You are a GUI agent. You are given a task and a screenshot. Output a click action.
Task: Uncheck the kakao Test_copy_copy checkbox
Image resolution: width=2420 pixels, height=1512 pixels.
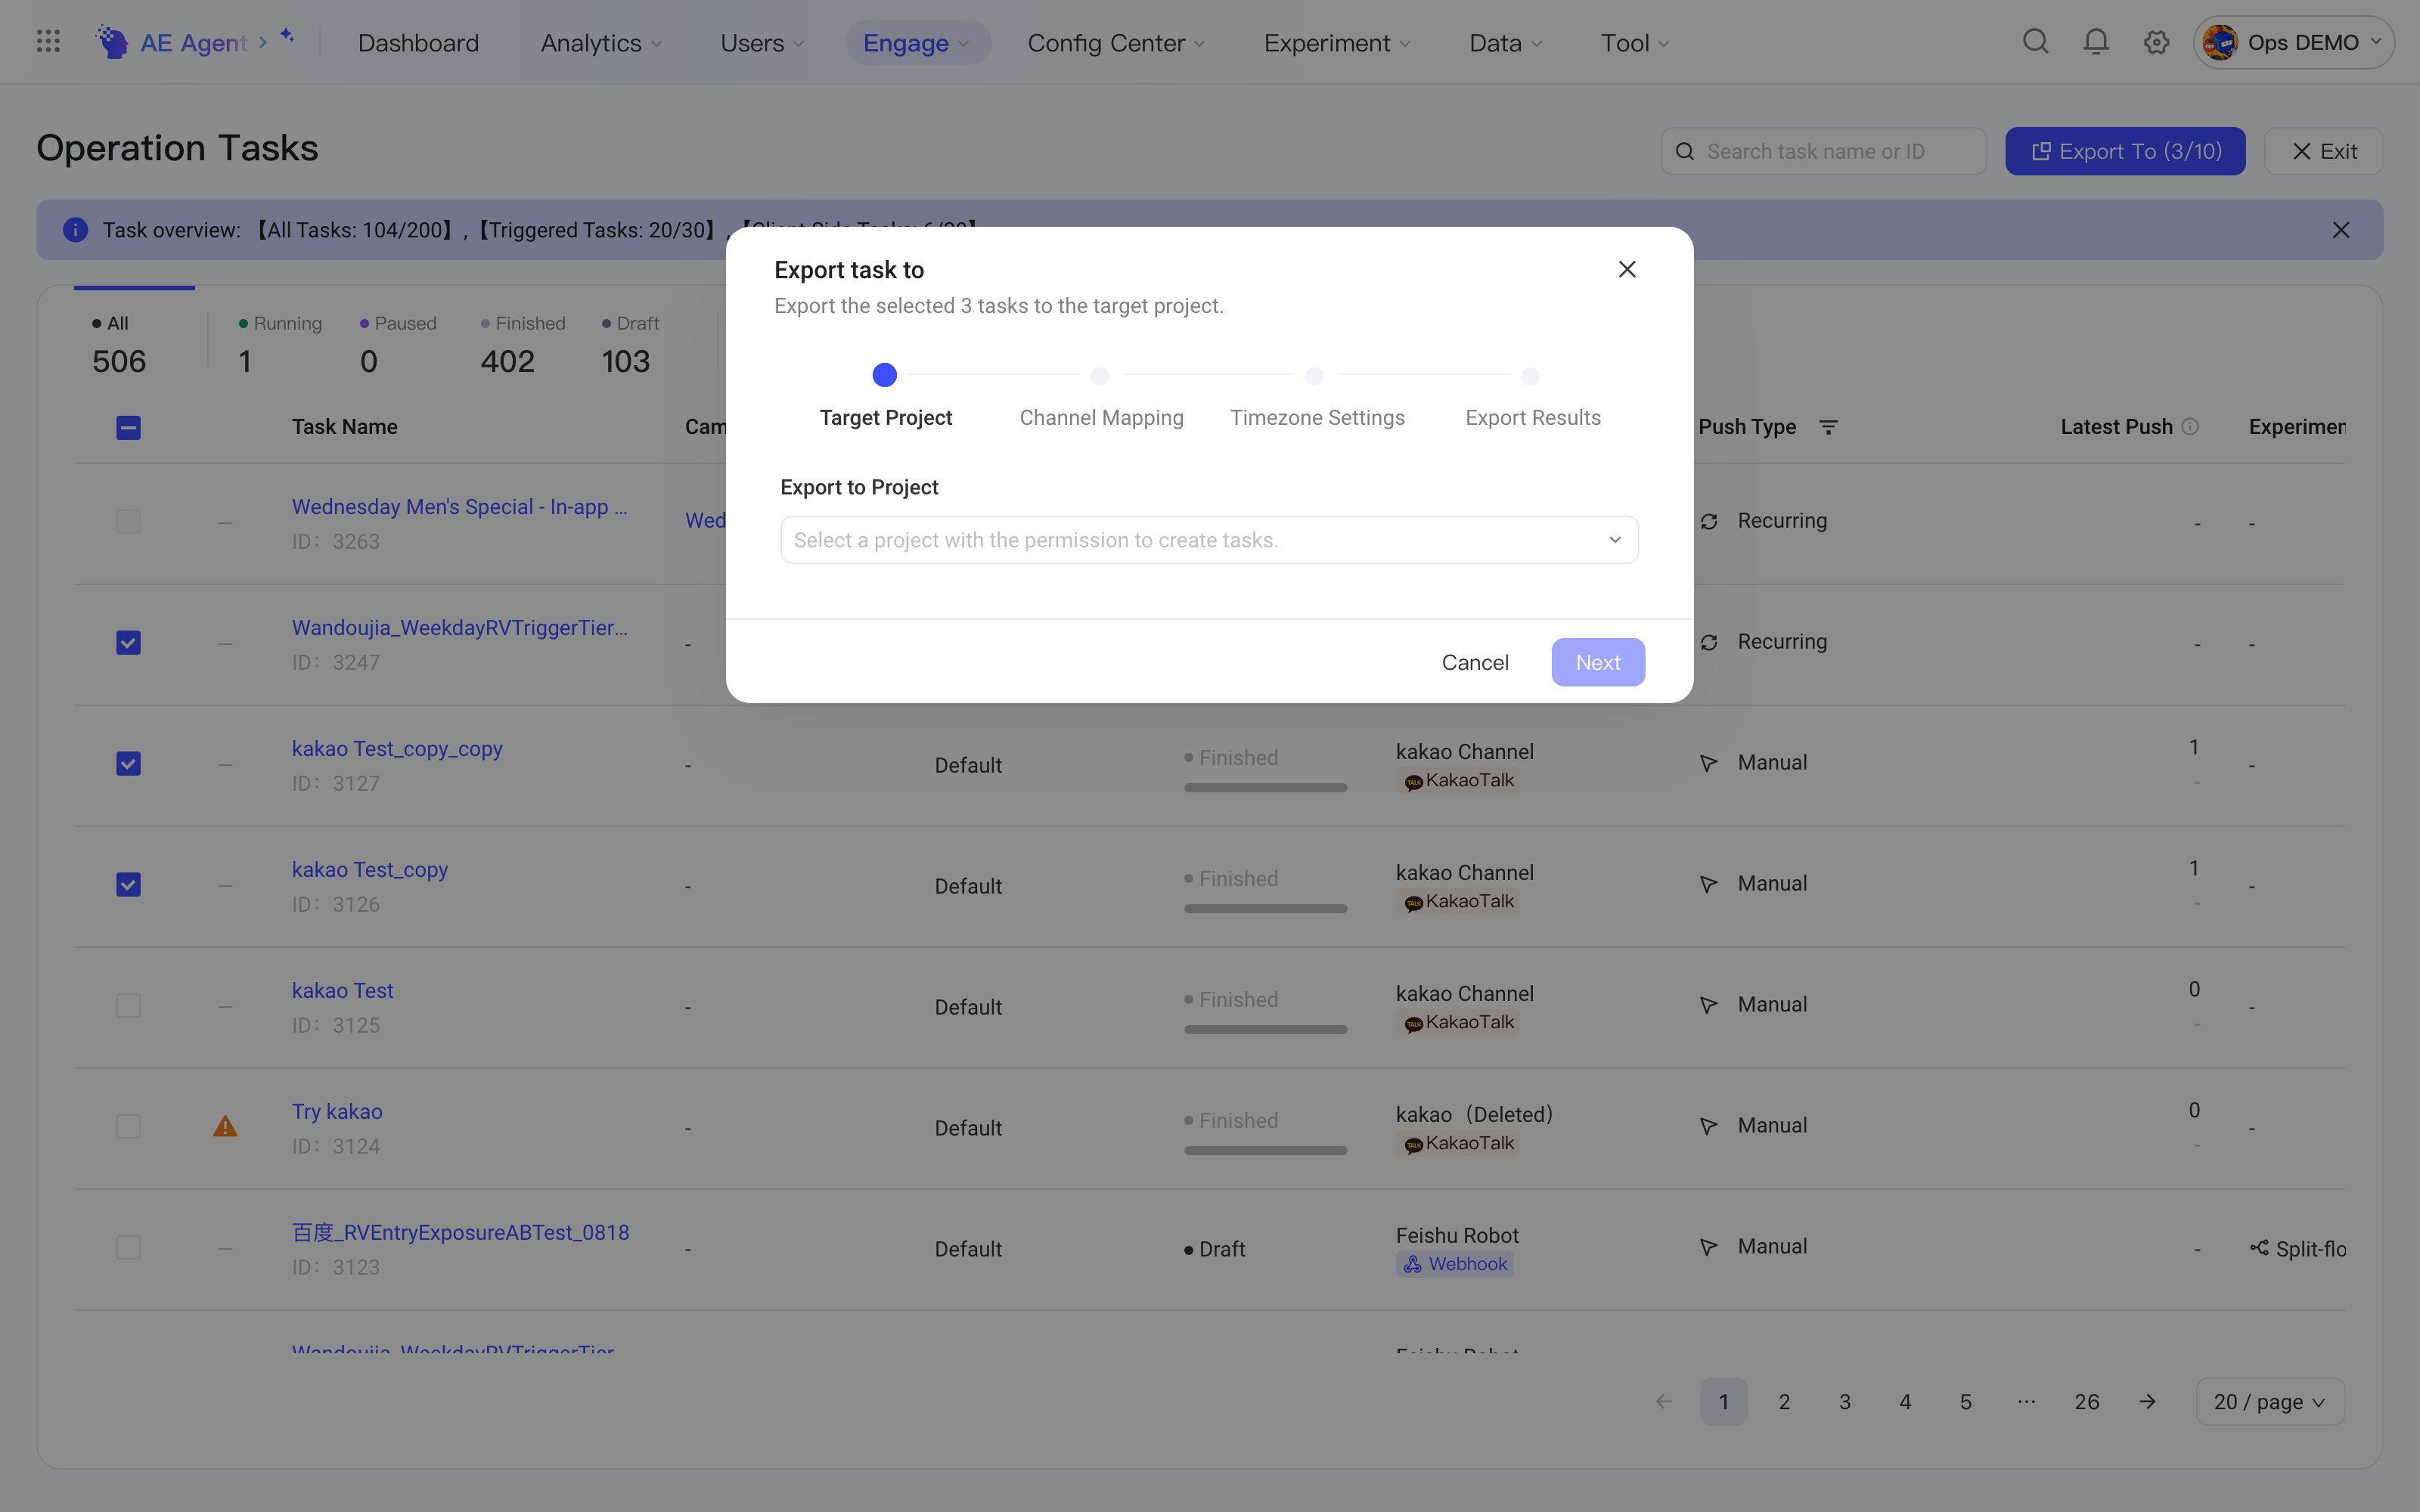(x=128, y=764)
